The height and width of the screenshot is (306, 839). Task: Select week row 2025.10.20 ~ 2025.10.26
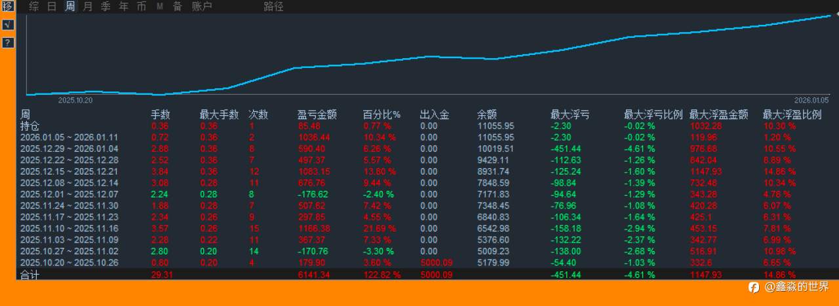(69, 262)
